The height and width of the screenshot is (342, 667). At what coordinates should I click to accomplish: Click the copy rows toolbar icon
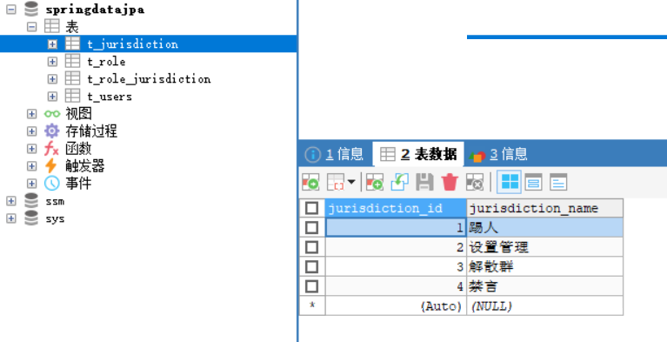point(335,182)
